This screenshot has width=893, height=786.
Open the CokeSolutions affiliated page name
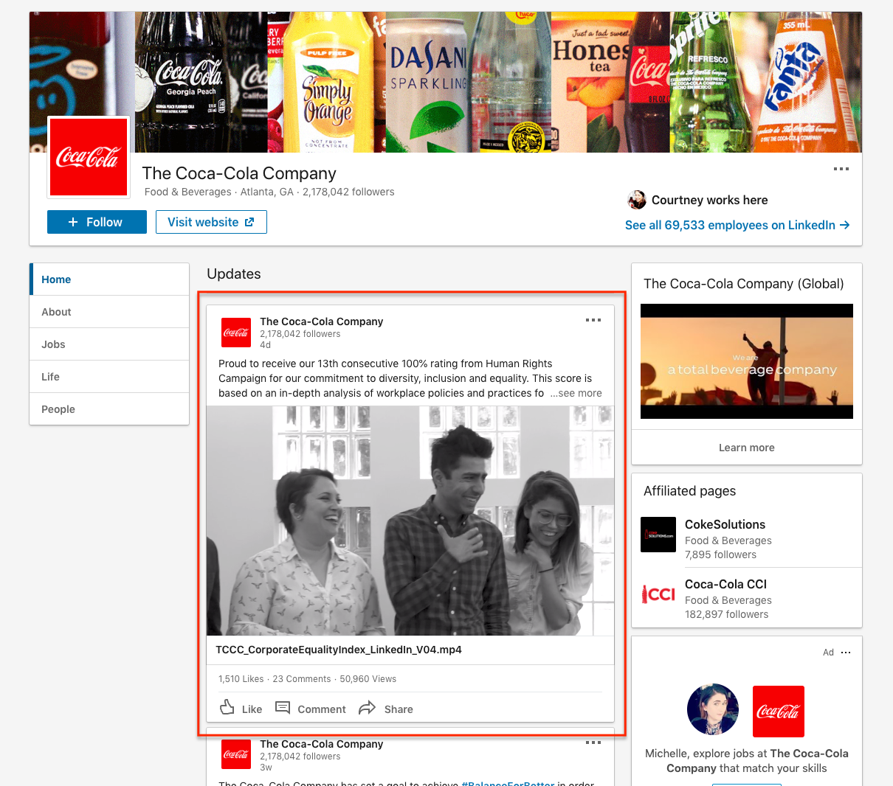click(725, 524)
